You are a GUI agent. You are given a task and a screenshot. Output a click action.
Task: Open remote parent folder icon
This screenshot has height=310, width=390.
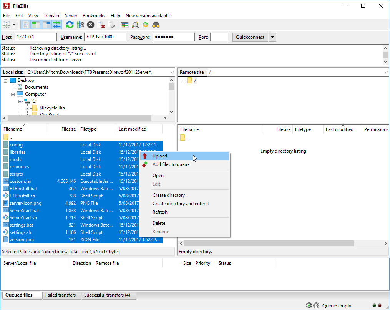click(x=183, y=138)
